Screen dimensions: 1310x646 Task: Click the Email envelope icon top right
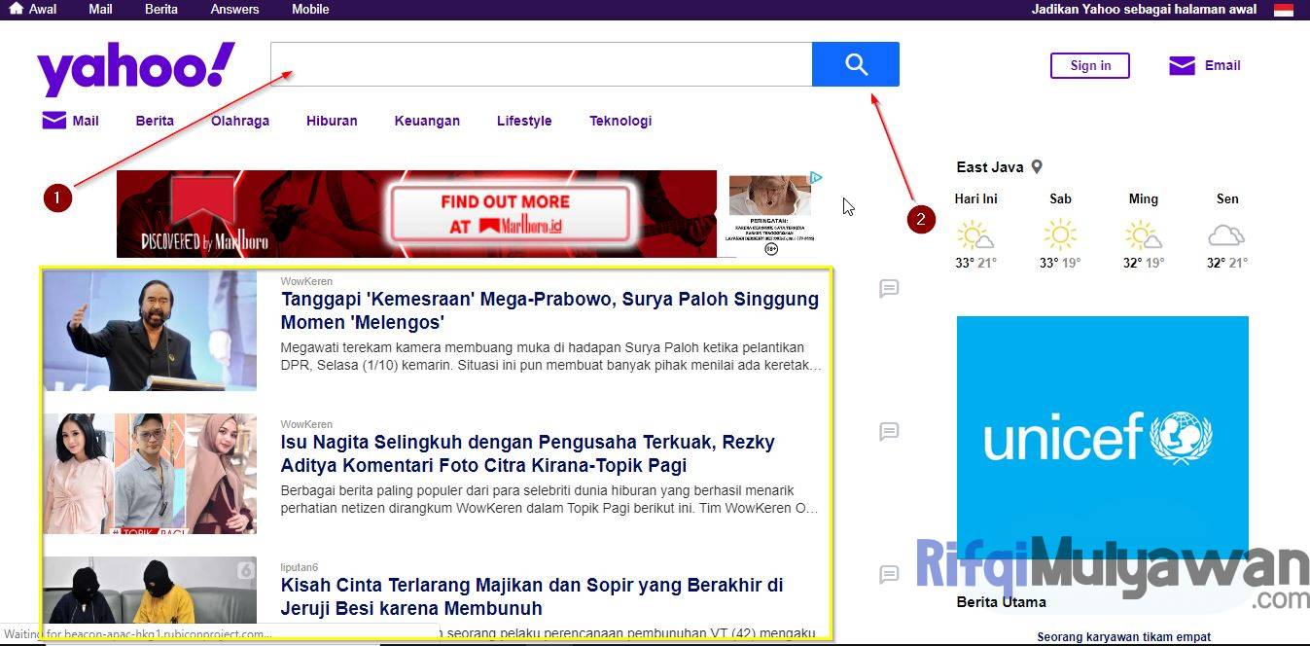[x=1180, y=64]
